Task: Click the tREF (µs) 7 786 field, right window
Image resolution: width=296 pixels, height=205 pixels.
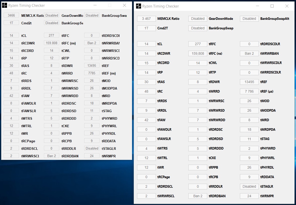Action: [249, 91]
